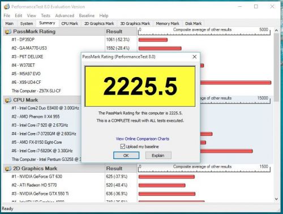283x214 pixels.
Task: Select row '#3 - P6T DELUXE'
Action: point(27,57)
